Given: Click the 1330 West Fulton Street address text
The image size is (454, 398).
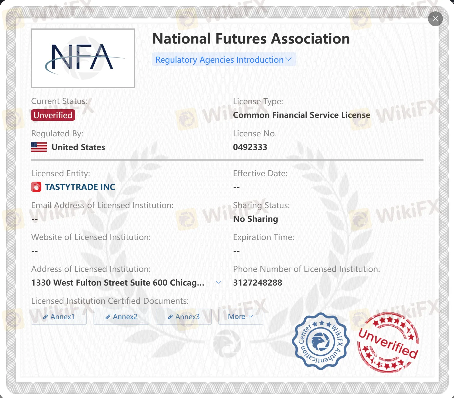Looking at the screenshot, I should (x=118, y=282).
